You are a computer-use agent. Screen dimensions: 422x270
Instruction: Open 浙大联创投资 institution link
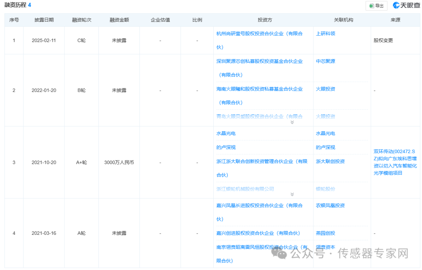330,161
